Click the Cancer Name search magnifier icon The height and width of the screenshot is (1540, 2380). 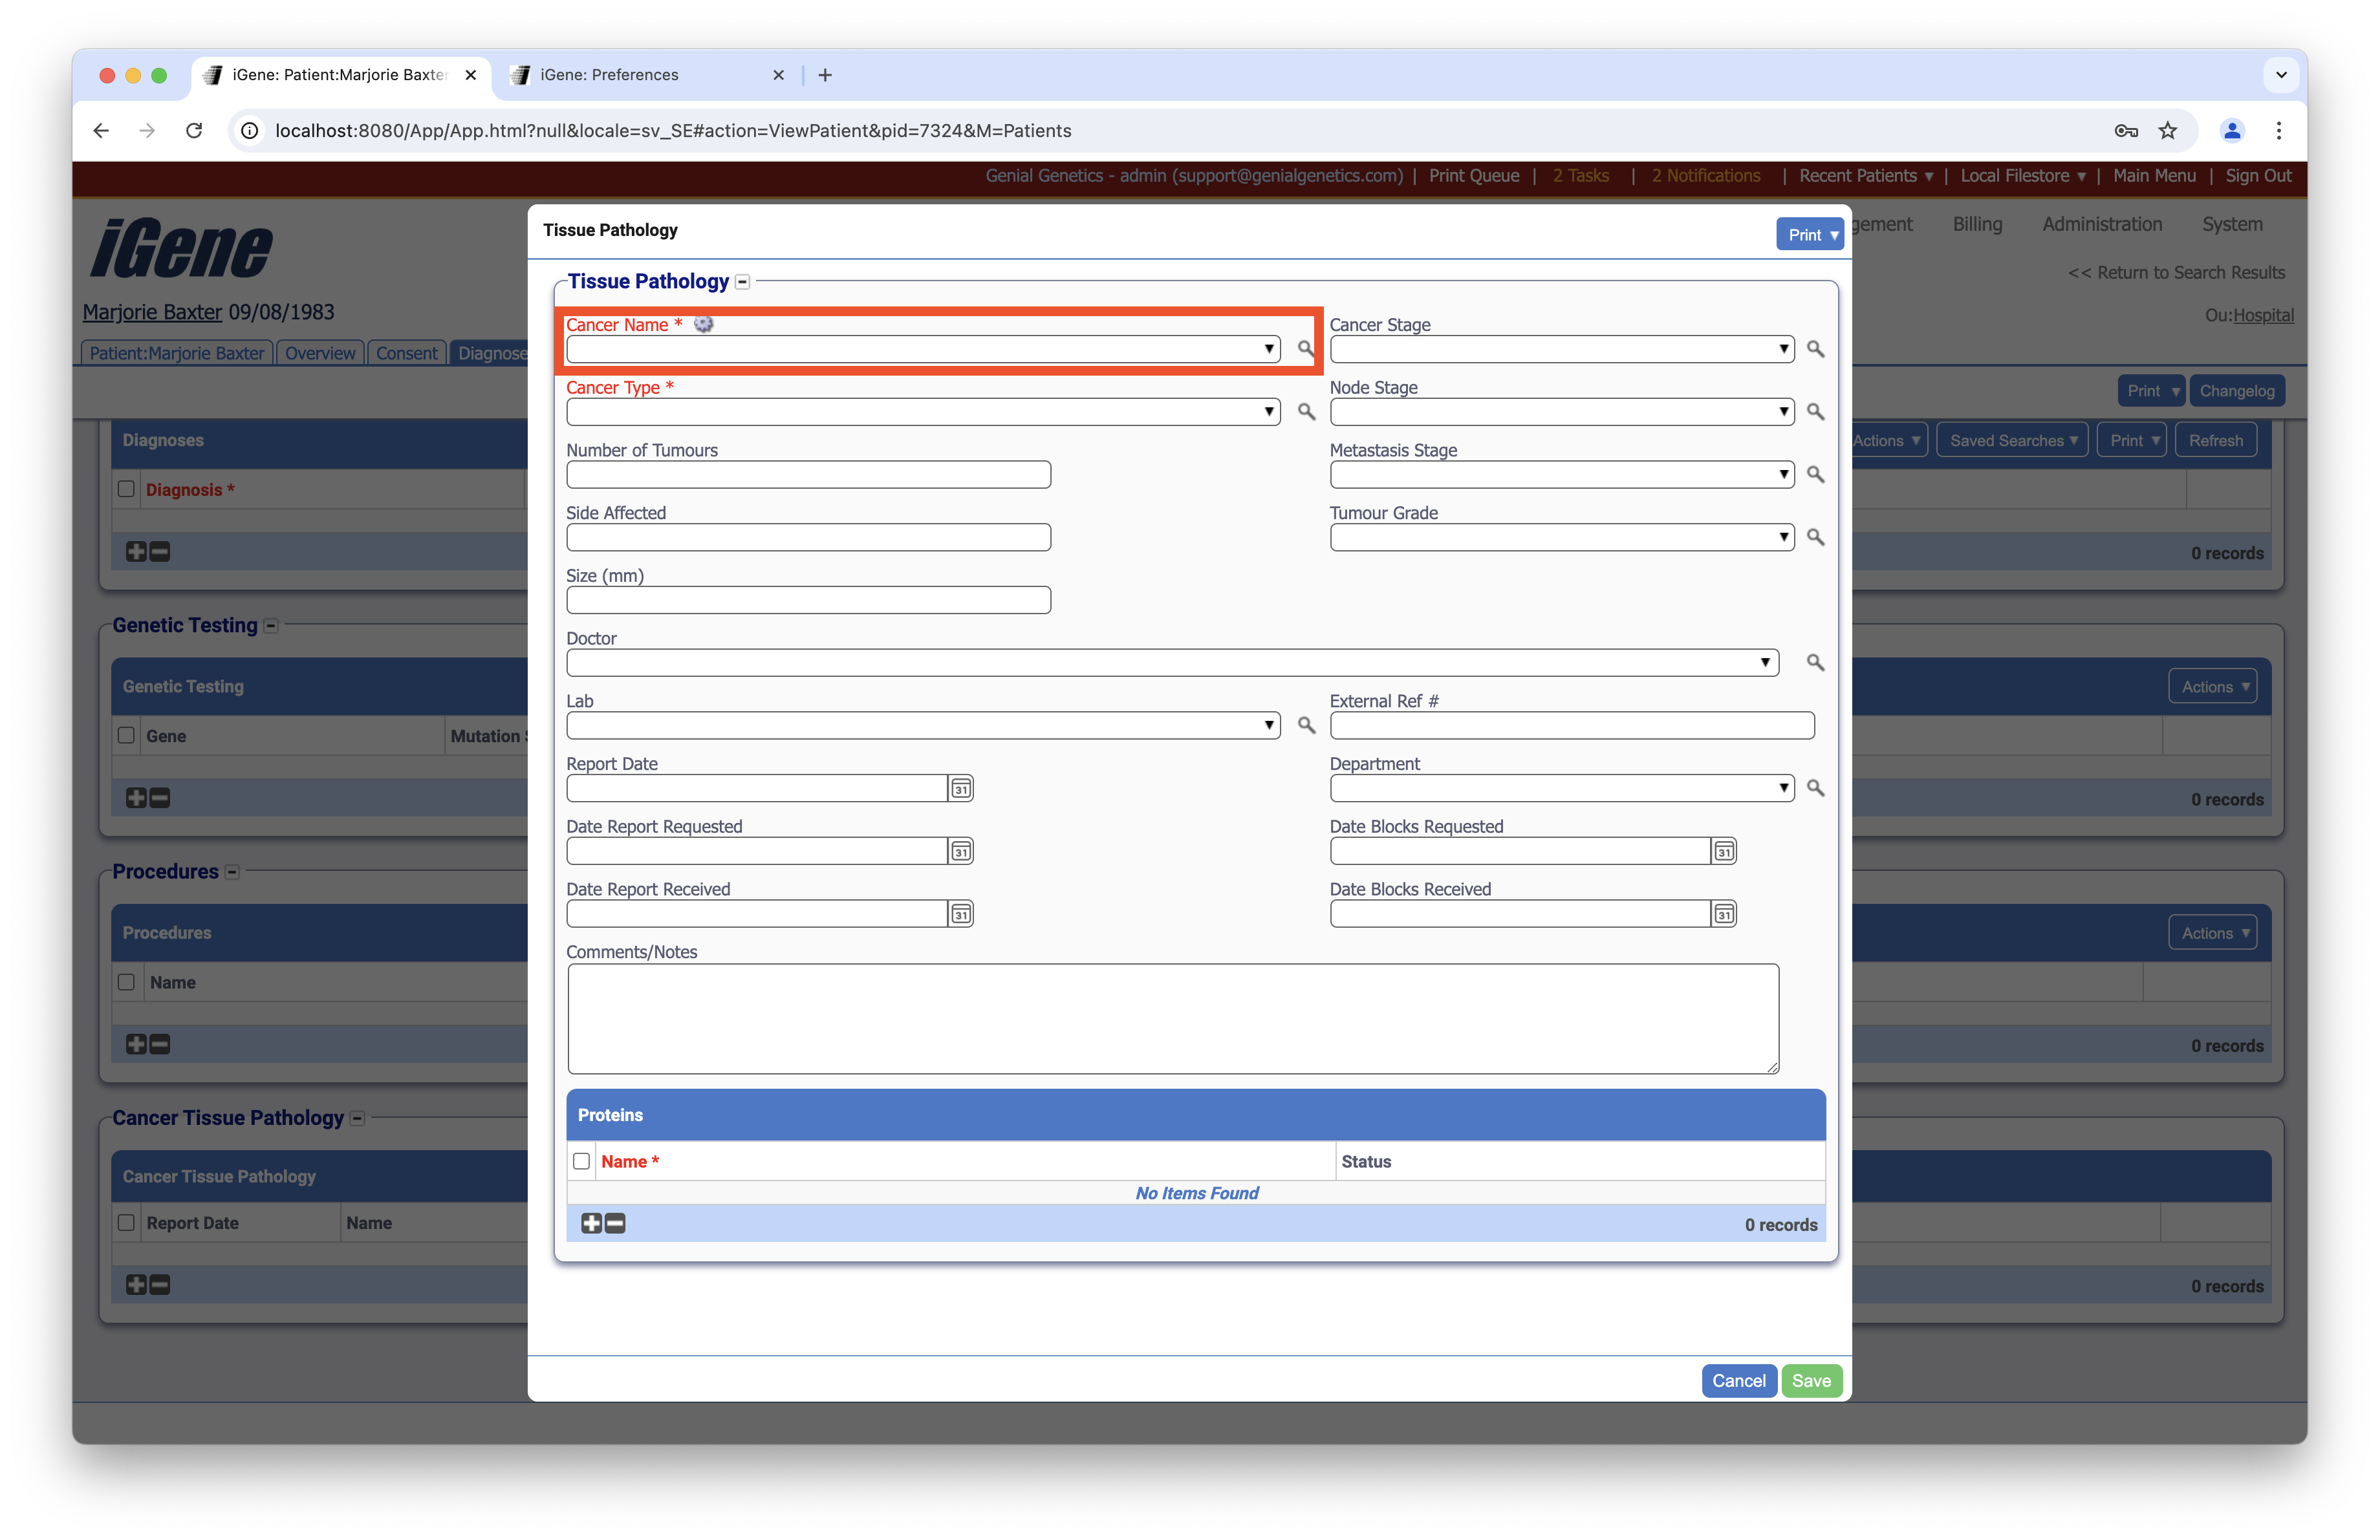(x=1305, y=348)
